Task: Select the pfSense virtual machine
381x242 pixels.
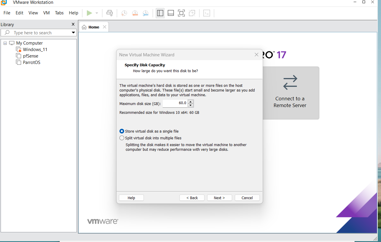Action: [31, 56]
